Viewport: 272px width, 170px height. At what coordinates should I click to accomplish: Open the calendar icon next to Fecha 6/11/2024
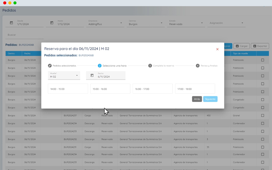[x=92, y=75]
